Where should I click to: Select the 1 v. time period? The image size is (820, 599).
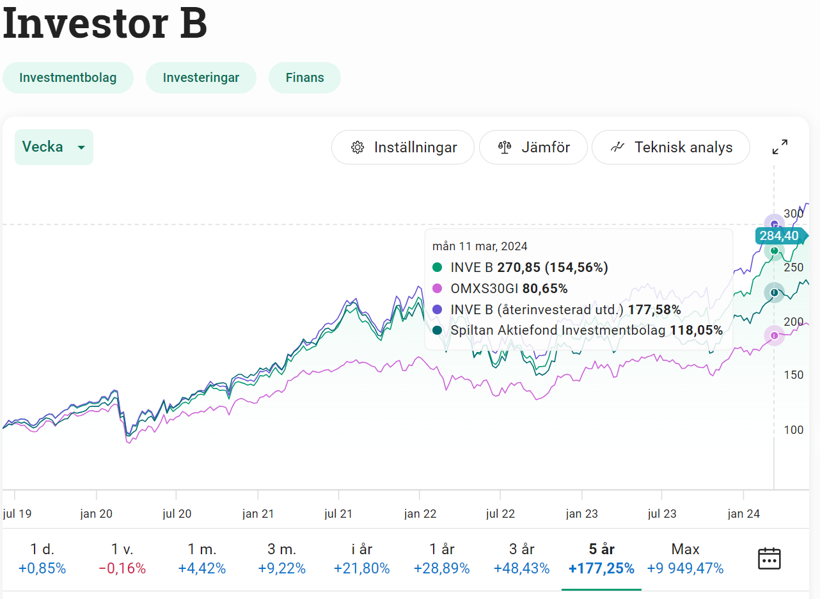coord(123,558)
